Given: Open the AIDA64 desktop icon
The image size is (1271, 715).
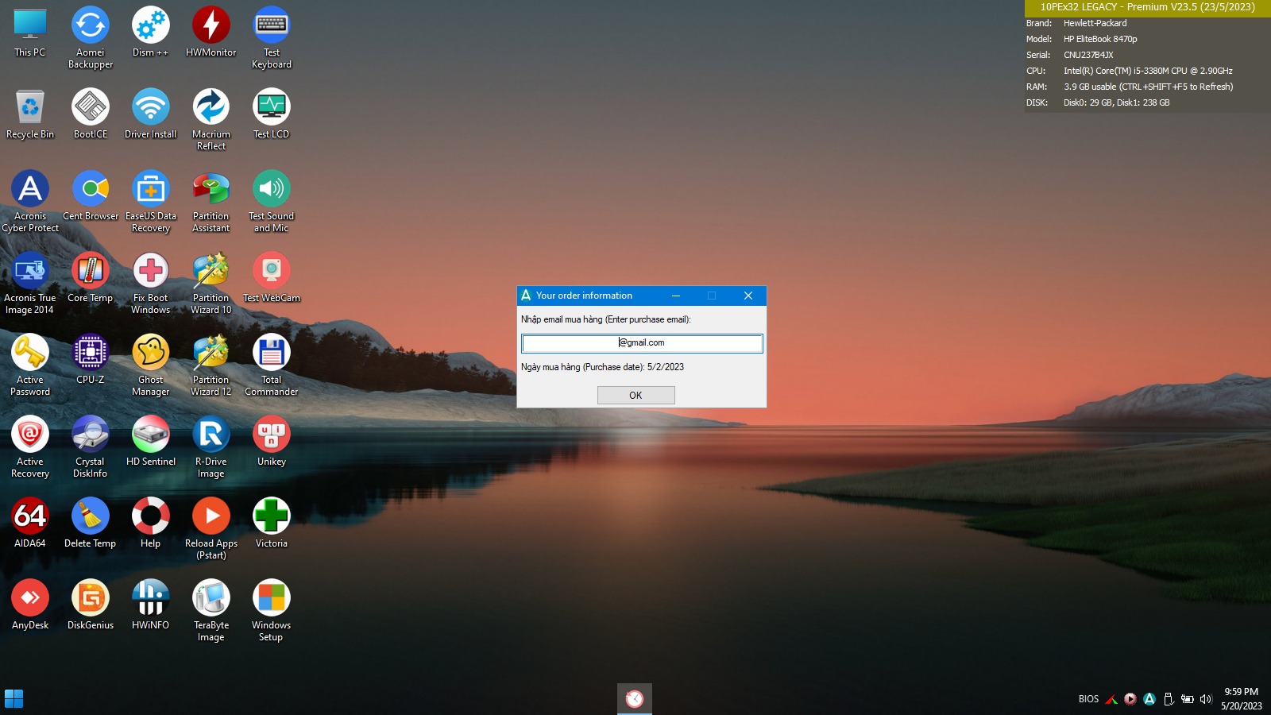Looking at the screenshot, I should 30,517.
